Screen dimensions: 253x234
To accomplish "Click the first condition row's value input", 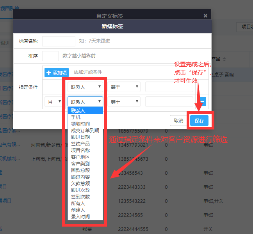I will tap(169, 87).
